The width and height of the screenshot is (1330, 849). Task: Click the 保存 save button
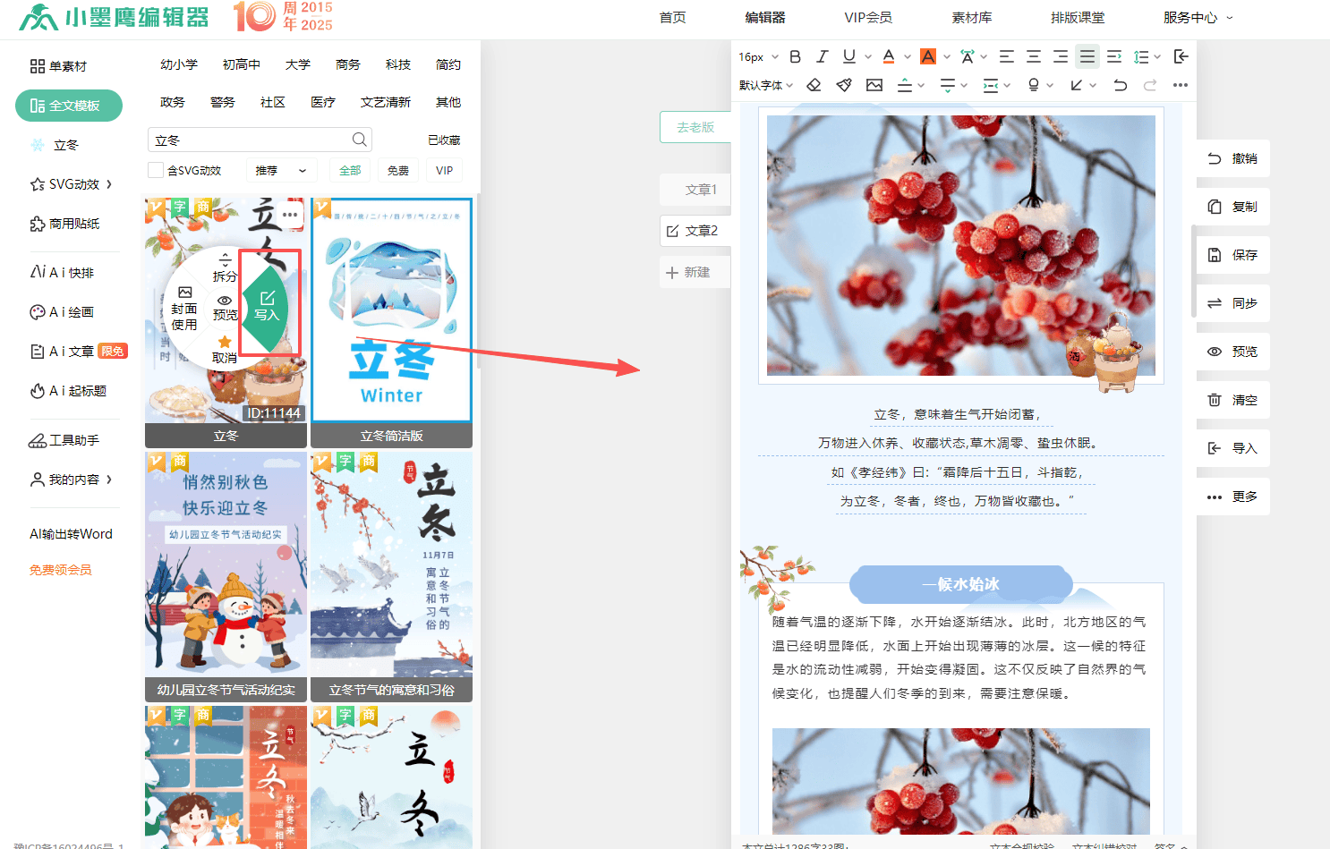point(1233,255)
